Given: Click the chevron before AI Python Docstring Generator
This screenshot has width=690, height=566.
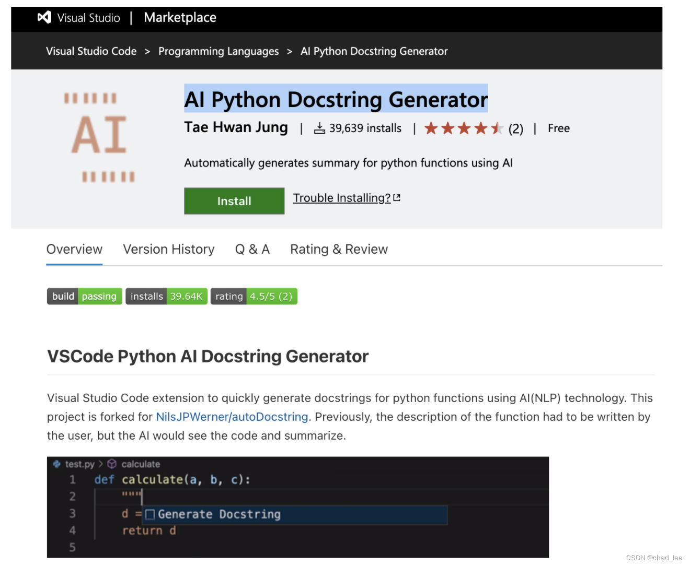Looking at the screenshot, I should pos(289,51).
